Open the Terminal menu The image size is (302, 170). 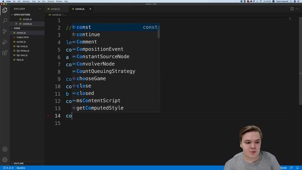[x=50, y=1]
